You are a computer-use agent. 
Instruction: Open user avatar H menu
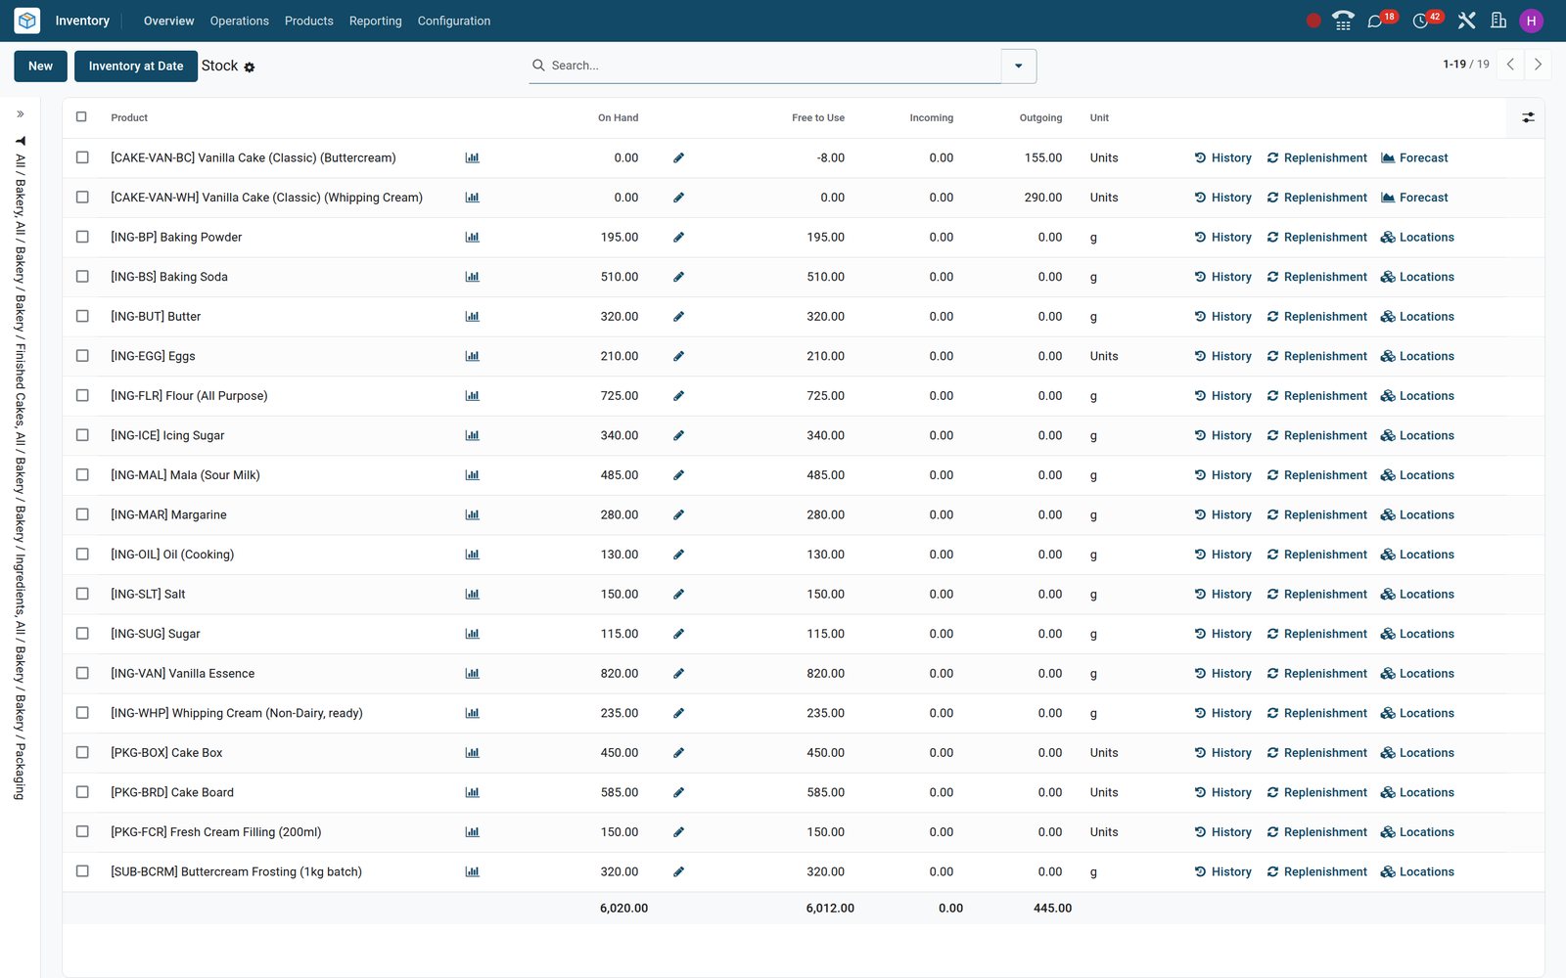tap(1531, 21)
